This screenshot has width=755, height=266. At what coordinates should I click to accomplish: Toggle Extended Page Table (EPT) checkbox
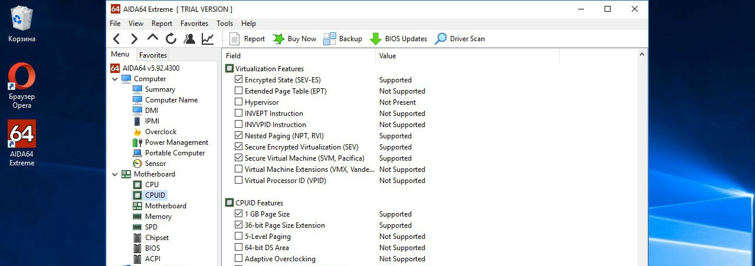pyautogui.click(x=239, y=91)
